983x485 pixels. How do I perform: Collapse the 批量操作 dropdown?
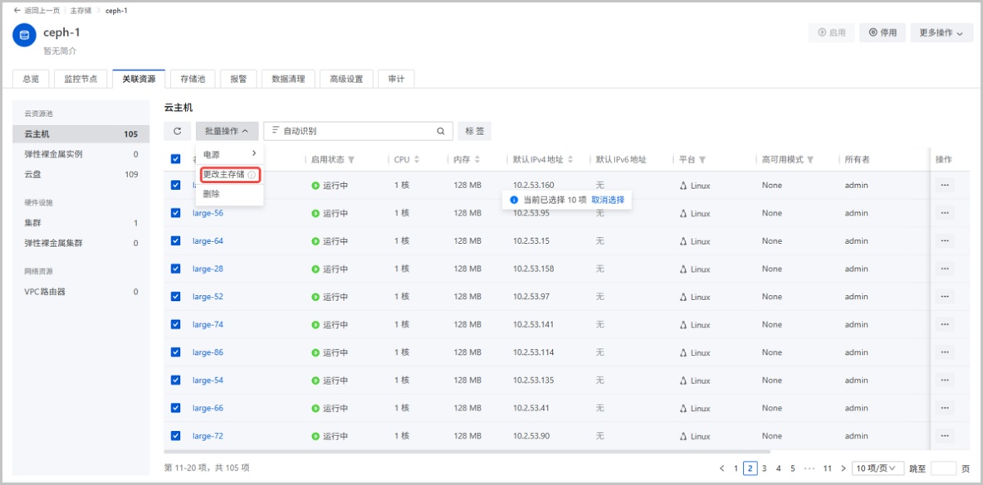click(x=225, y=130)
